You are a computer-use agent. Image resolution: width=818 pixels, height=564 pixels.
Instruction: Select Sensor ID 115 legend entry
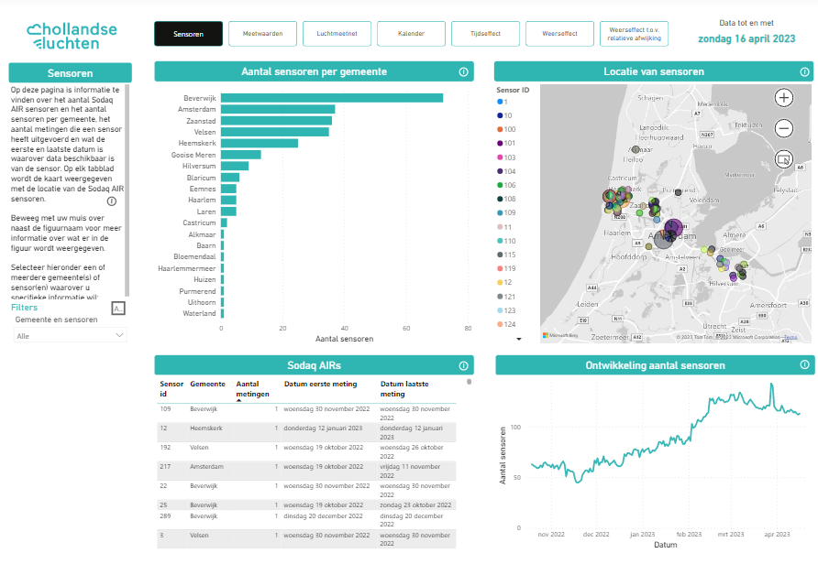[x=506, y=255]
